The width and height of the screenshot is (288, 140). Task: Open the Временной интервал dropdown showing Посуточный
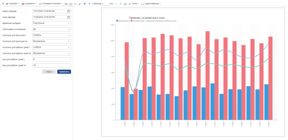[x=52, y=23]
